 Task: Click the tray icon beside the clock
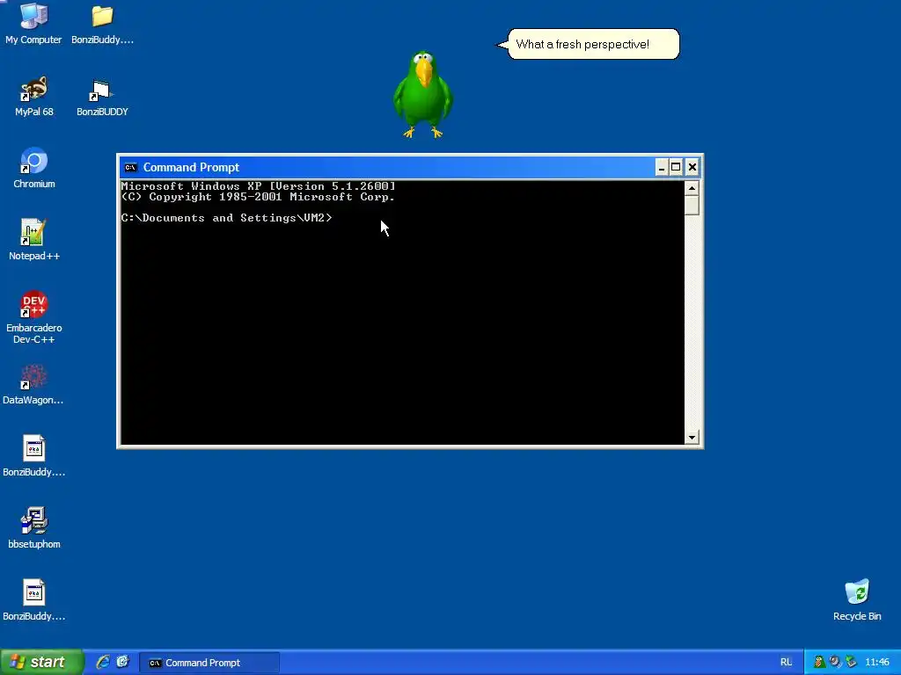[851, 663]
